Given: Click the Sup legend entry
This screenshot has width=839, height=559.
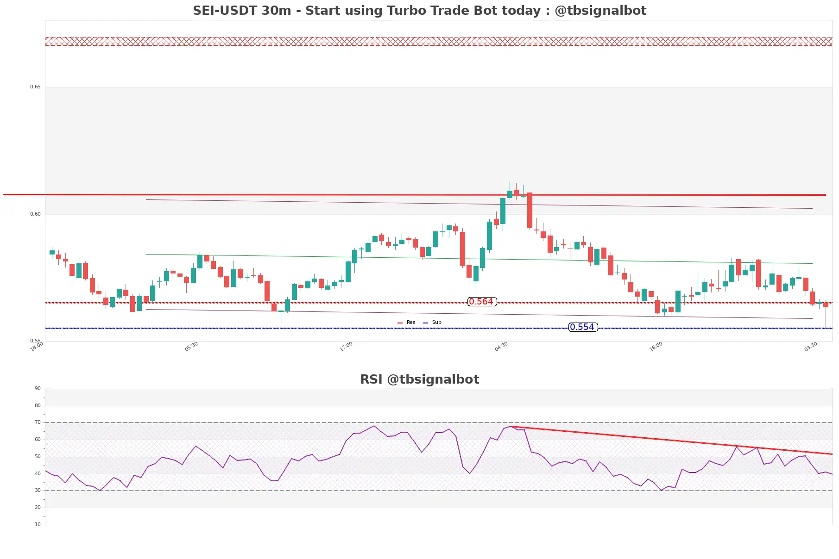Looking at the screenshot, I should pos(432,323).
